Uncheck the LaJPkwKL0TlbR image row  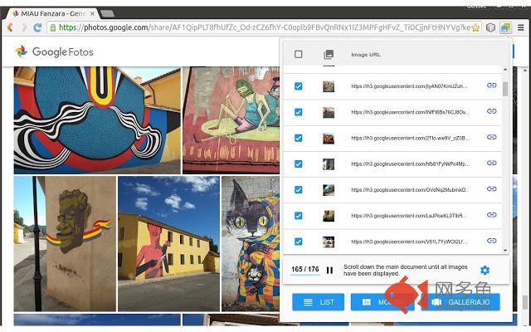pyautogui.click(x=299, y=216)
